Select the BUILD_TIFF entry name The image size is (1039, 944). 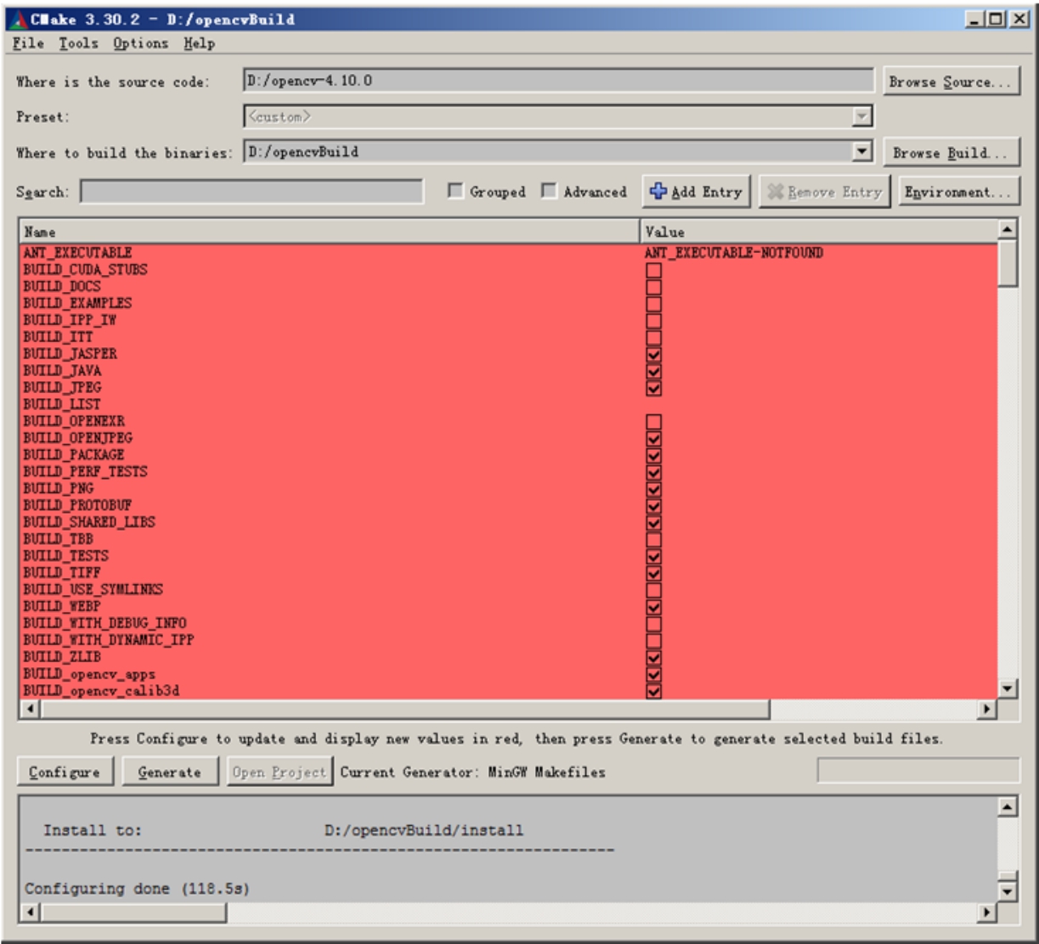(x=61, y=573)
